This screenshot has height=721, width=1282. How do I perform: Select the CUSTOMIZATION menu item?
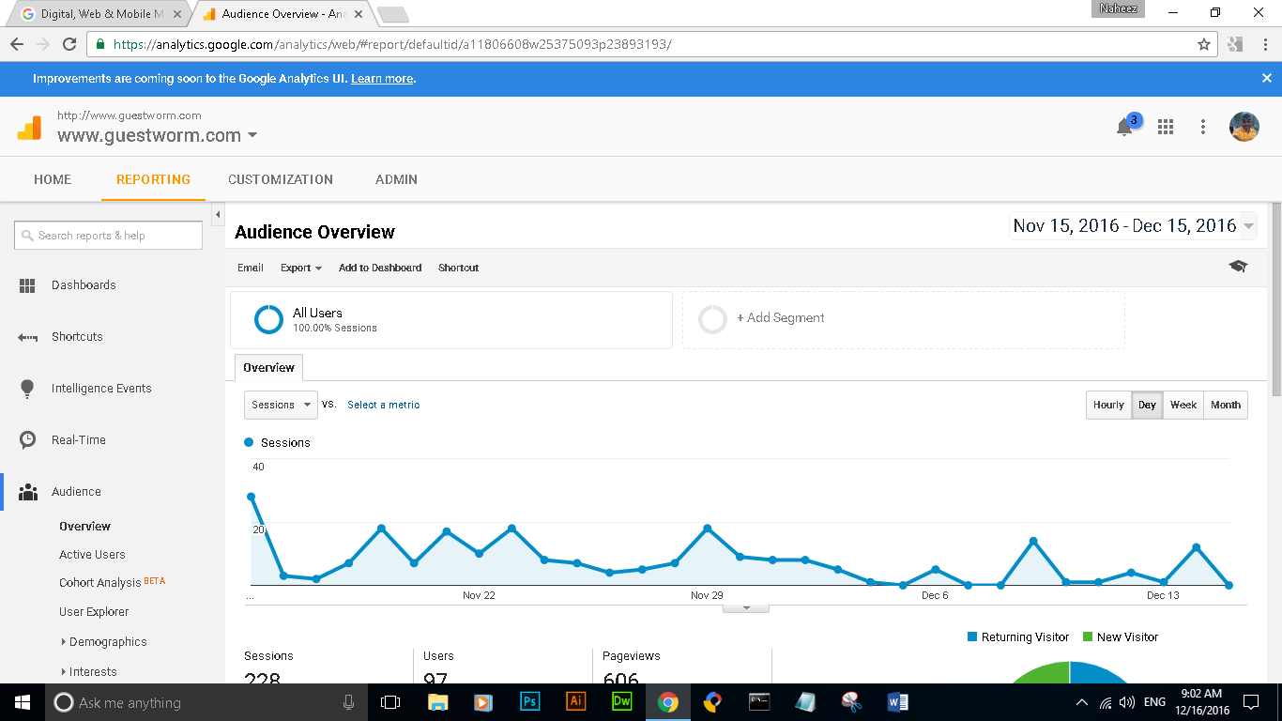pyautogui.click(x=281, y=179)
